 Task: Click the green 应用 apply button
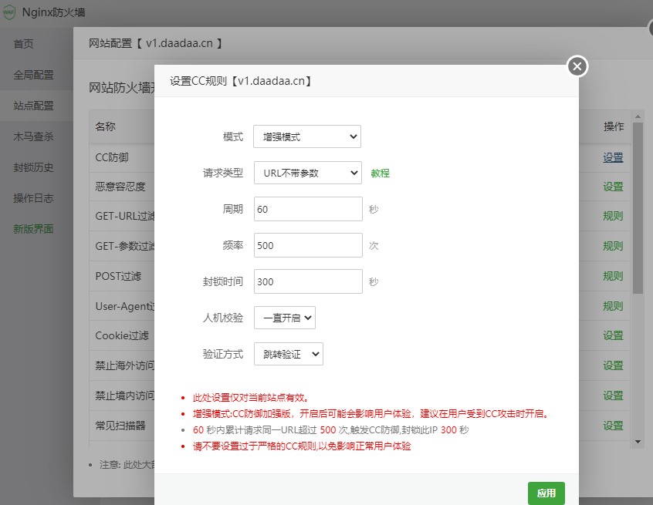(546, 493)
